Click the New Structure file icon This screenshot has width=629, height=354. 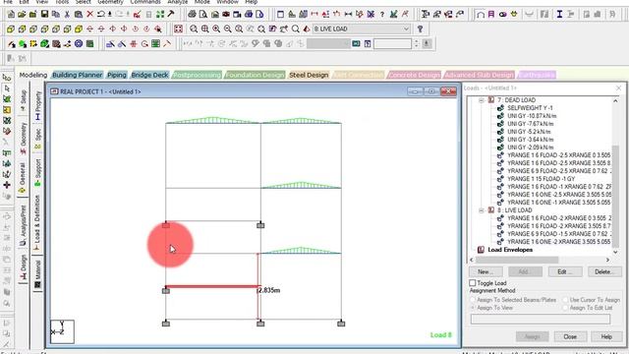[11, 15]
